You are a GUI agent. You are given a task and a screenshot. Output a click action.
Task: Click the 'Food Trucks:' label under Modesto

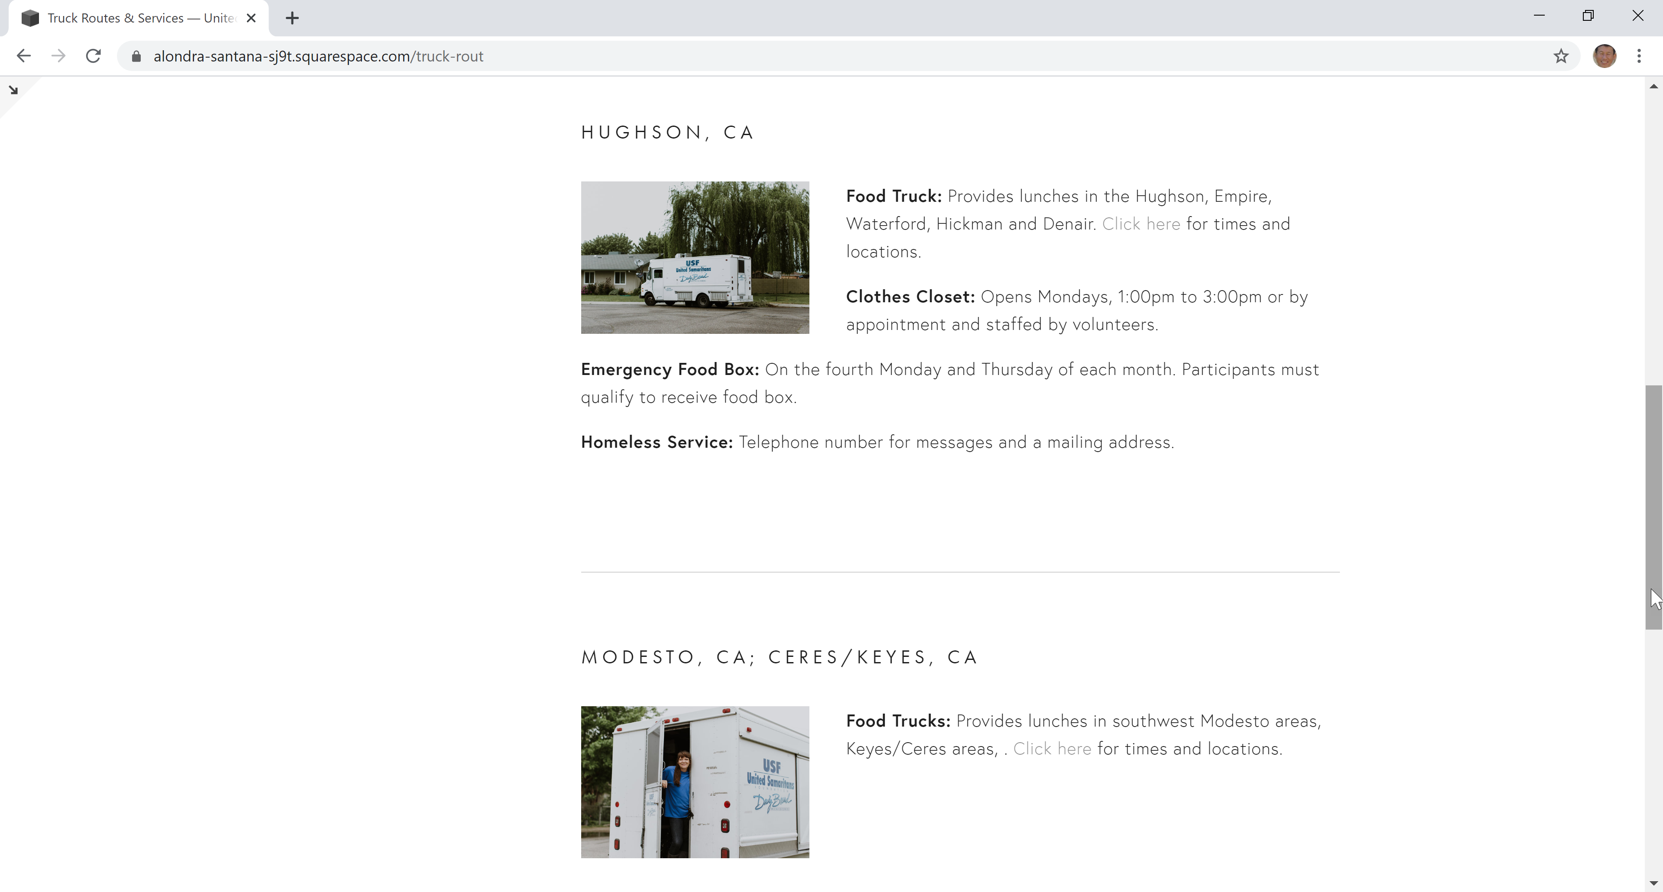pyautogui.click(x=898, y=721)
